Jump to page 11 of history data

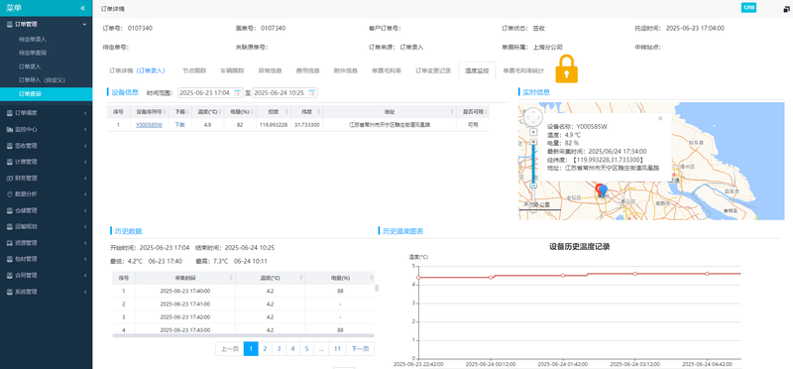[x=337, y=349]
